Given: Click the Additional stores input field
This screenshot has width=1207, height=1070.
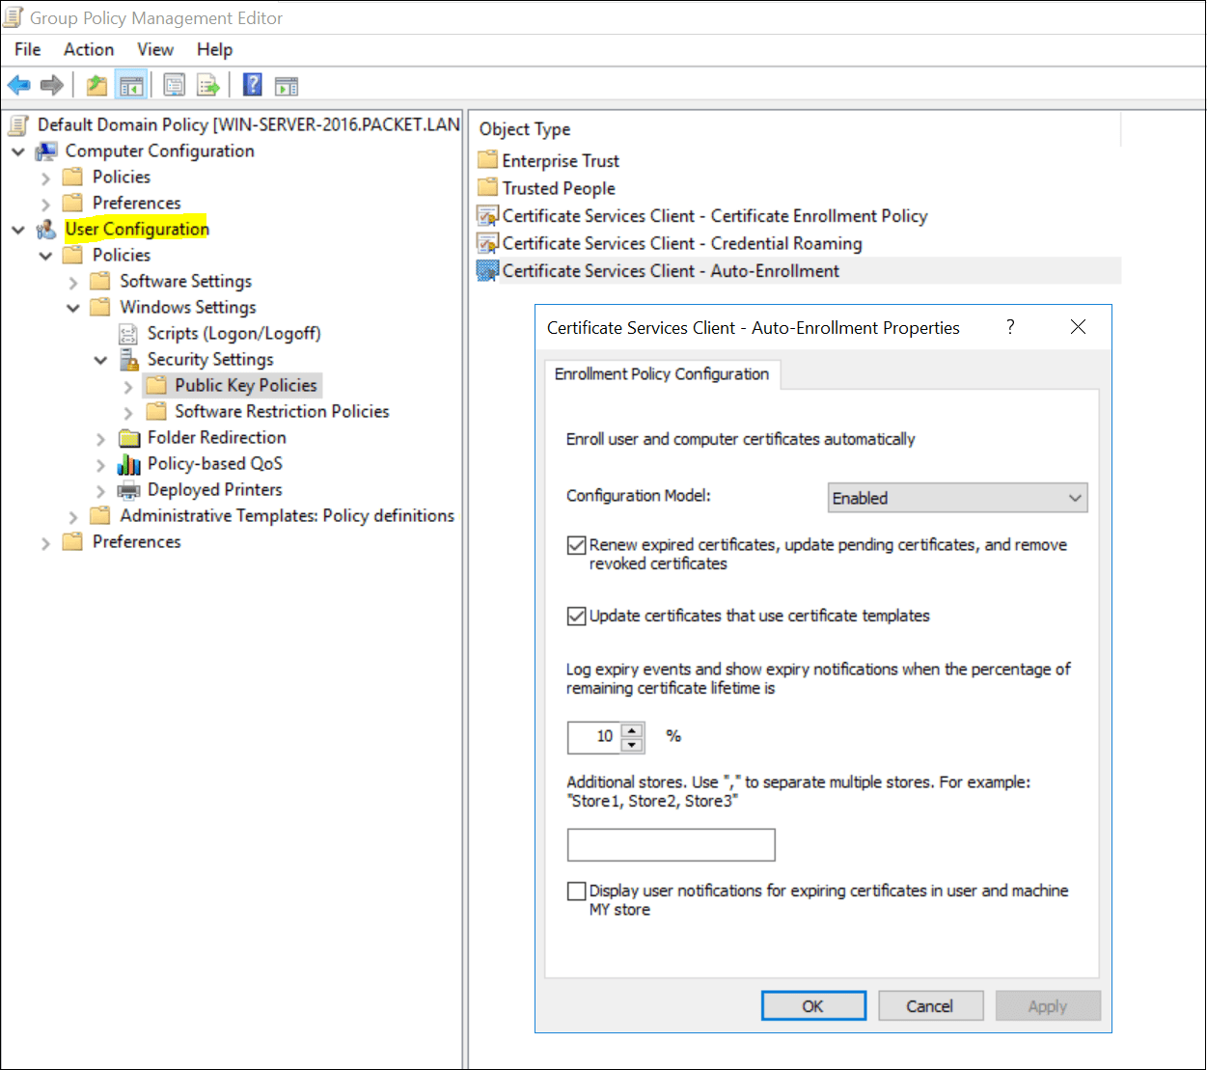Looking at the screenshot, I should (671, 844).
